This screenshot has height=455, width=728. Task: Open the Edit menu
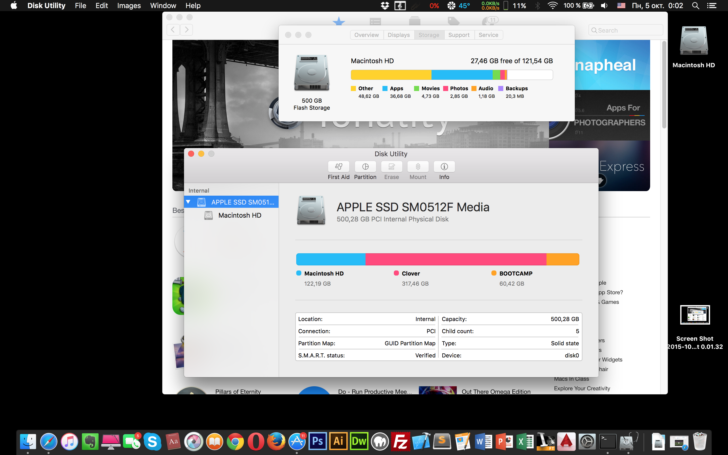coord(102,6)
